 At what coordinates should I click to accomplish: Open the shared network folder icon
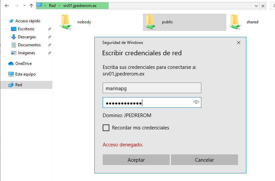[x=235, y=22]
